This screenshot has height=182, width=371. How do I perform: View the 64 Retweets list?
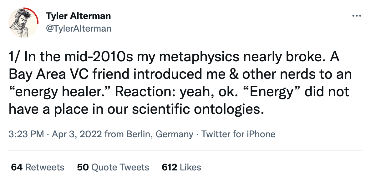[38, 167]
